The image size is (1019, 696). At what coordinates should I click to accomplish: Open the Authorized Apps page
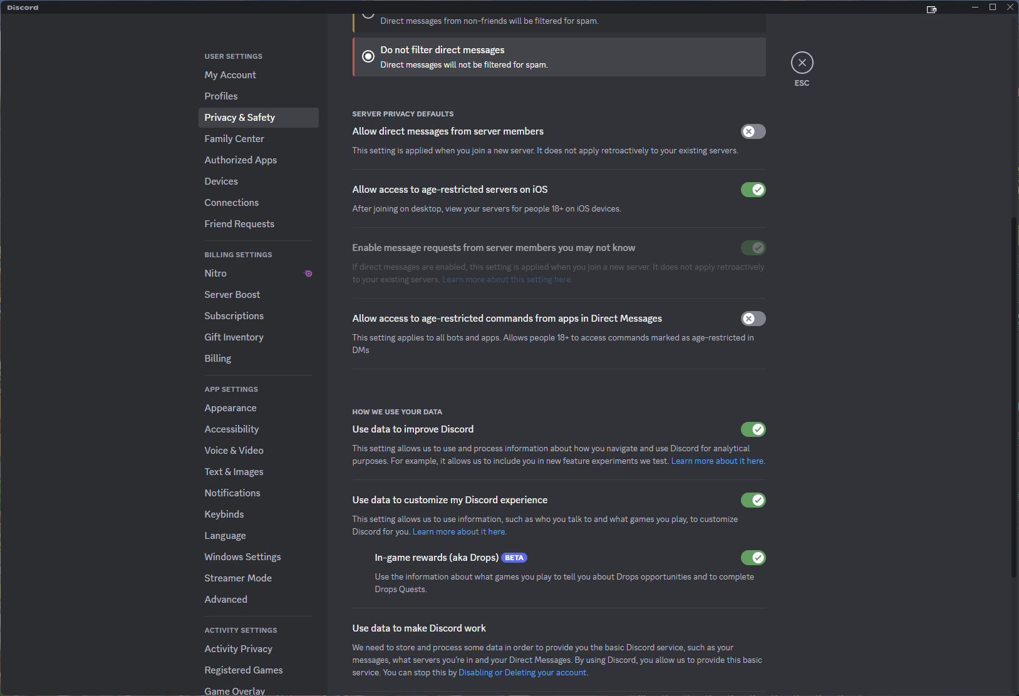pyautogui.click(x=241, y=160)
